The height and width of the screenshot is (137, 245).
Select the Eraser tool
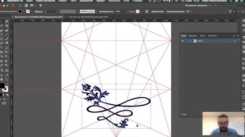click(7, 43)
